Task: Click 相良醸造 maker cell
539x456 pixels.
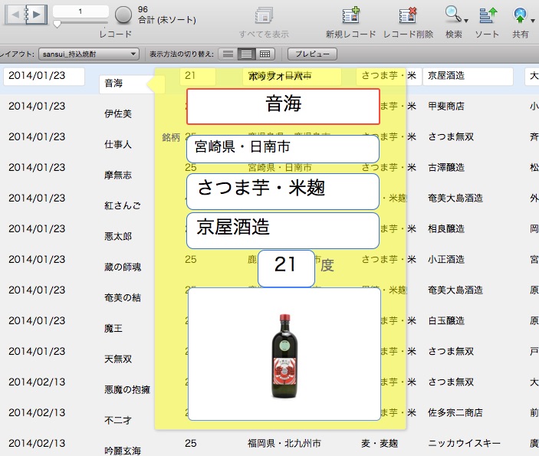Action: 445,228
